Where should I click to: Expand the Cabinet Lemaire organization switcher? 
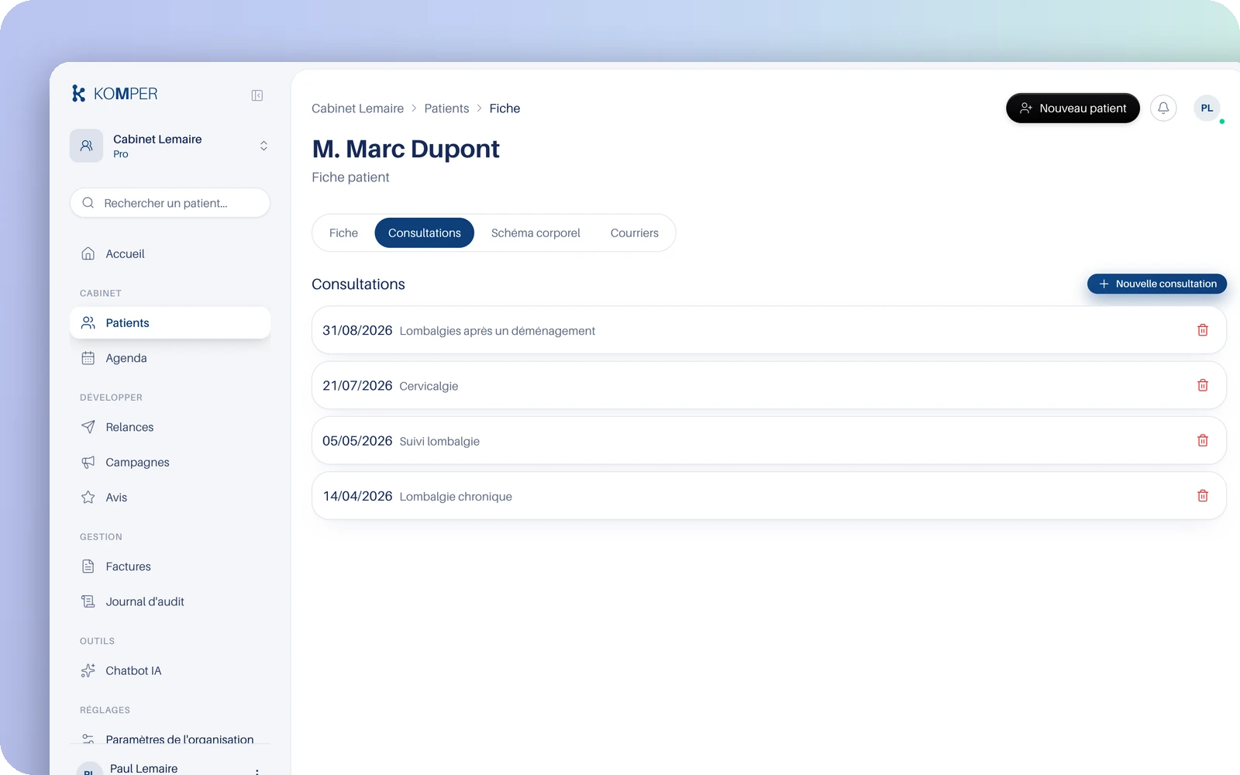(170, 146)
